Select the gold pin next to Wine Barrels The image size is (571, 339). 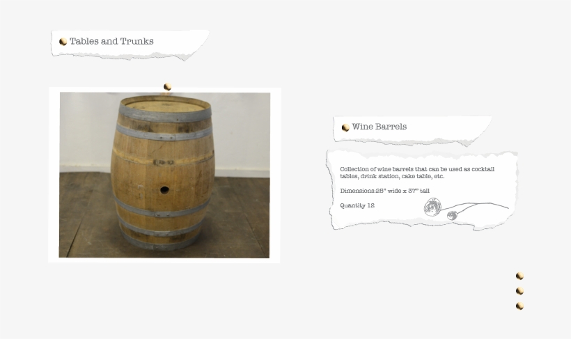[345, 127]
